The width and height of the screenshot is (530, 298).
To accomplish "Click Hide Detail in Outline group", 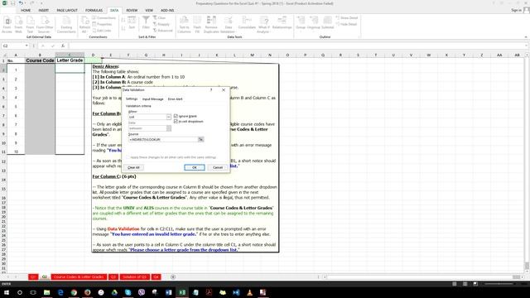I will point(347,24).
